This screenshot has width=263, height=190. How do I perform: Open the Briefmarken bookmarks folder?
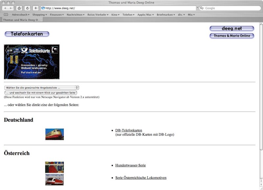(166, 15)
